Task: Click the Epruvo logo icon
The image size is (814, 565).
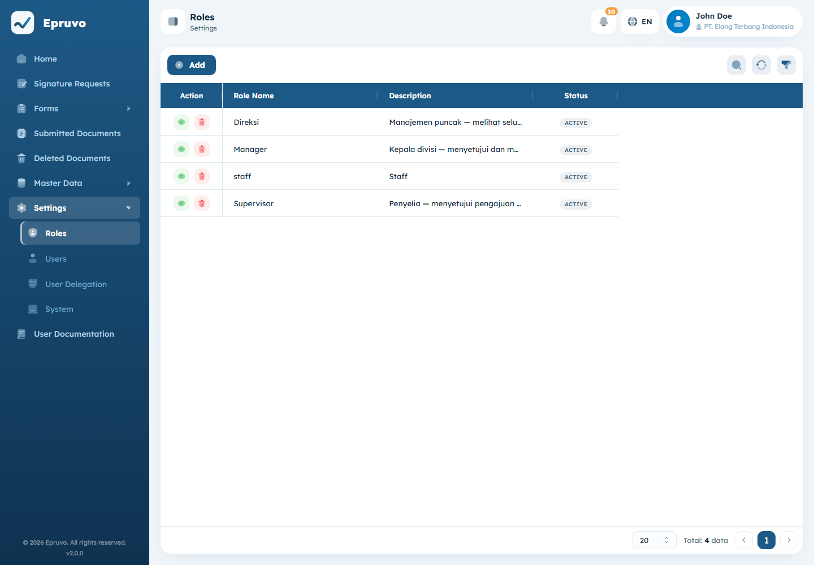Action: tap(23, 23)
